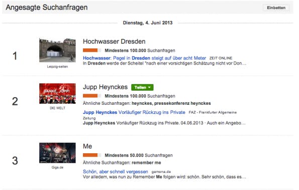
Task: Click the 'Giga.de' image source caption
Action: 57,167
